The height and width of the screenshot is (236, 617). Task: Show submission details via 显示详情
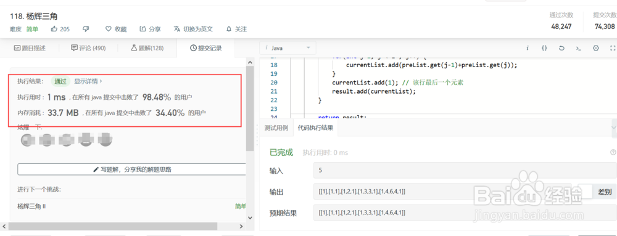point(88,81)
